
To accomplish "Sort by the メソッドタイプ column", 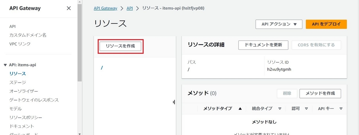I will point(222,109).
